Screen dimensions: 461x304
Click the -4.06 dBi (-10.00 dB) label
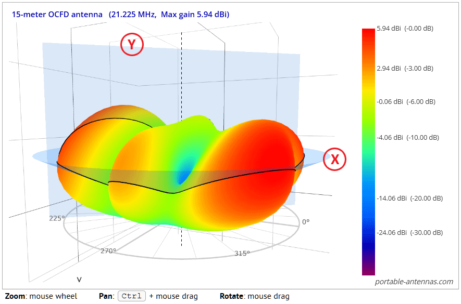coord(408,138)
